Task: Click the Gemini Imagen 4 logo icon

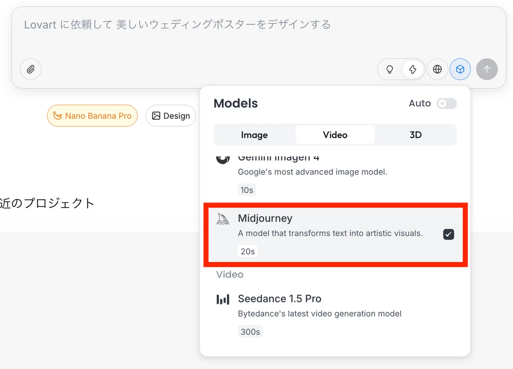Action: coord(222,159)
